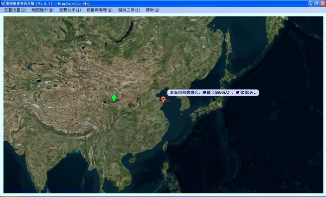Click Taiwan island on the satellite map
Viewport: 326px width, 197px height.
165,146
